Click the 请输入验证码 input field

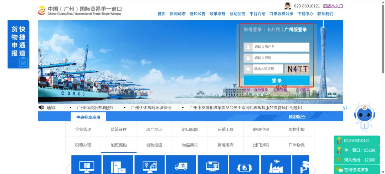point(268,69)
